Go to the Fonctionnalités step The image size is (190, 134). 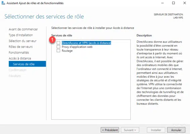pos(19,53)
